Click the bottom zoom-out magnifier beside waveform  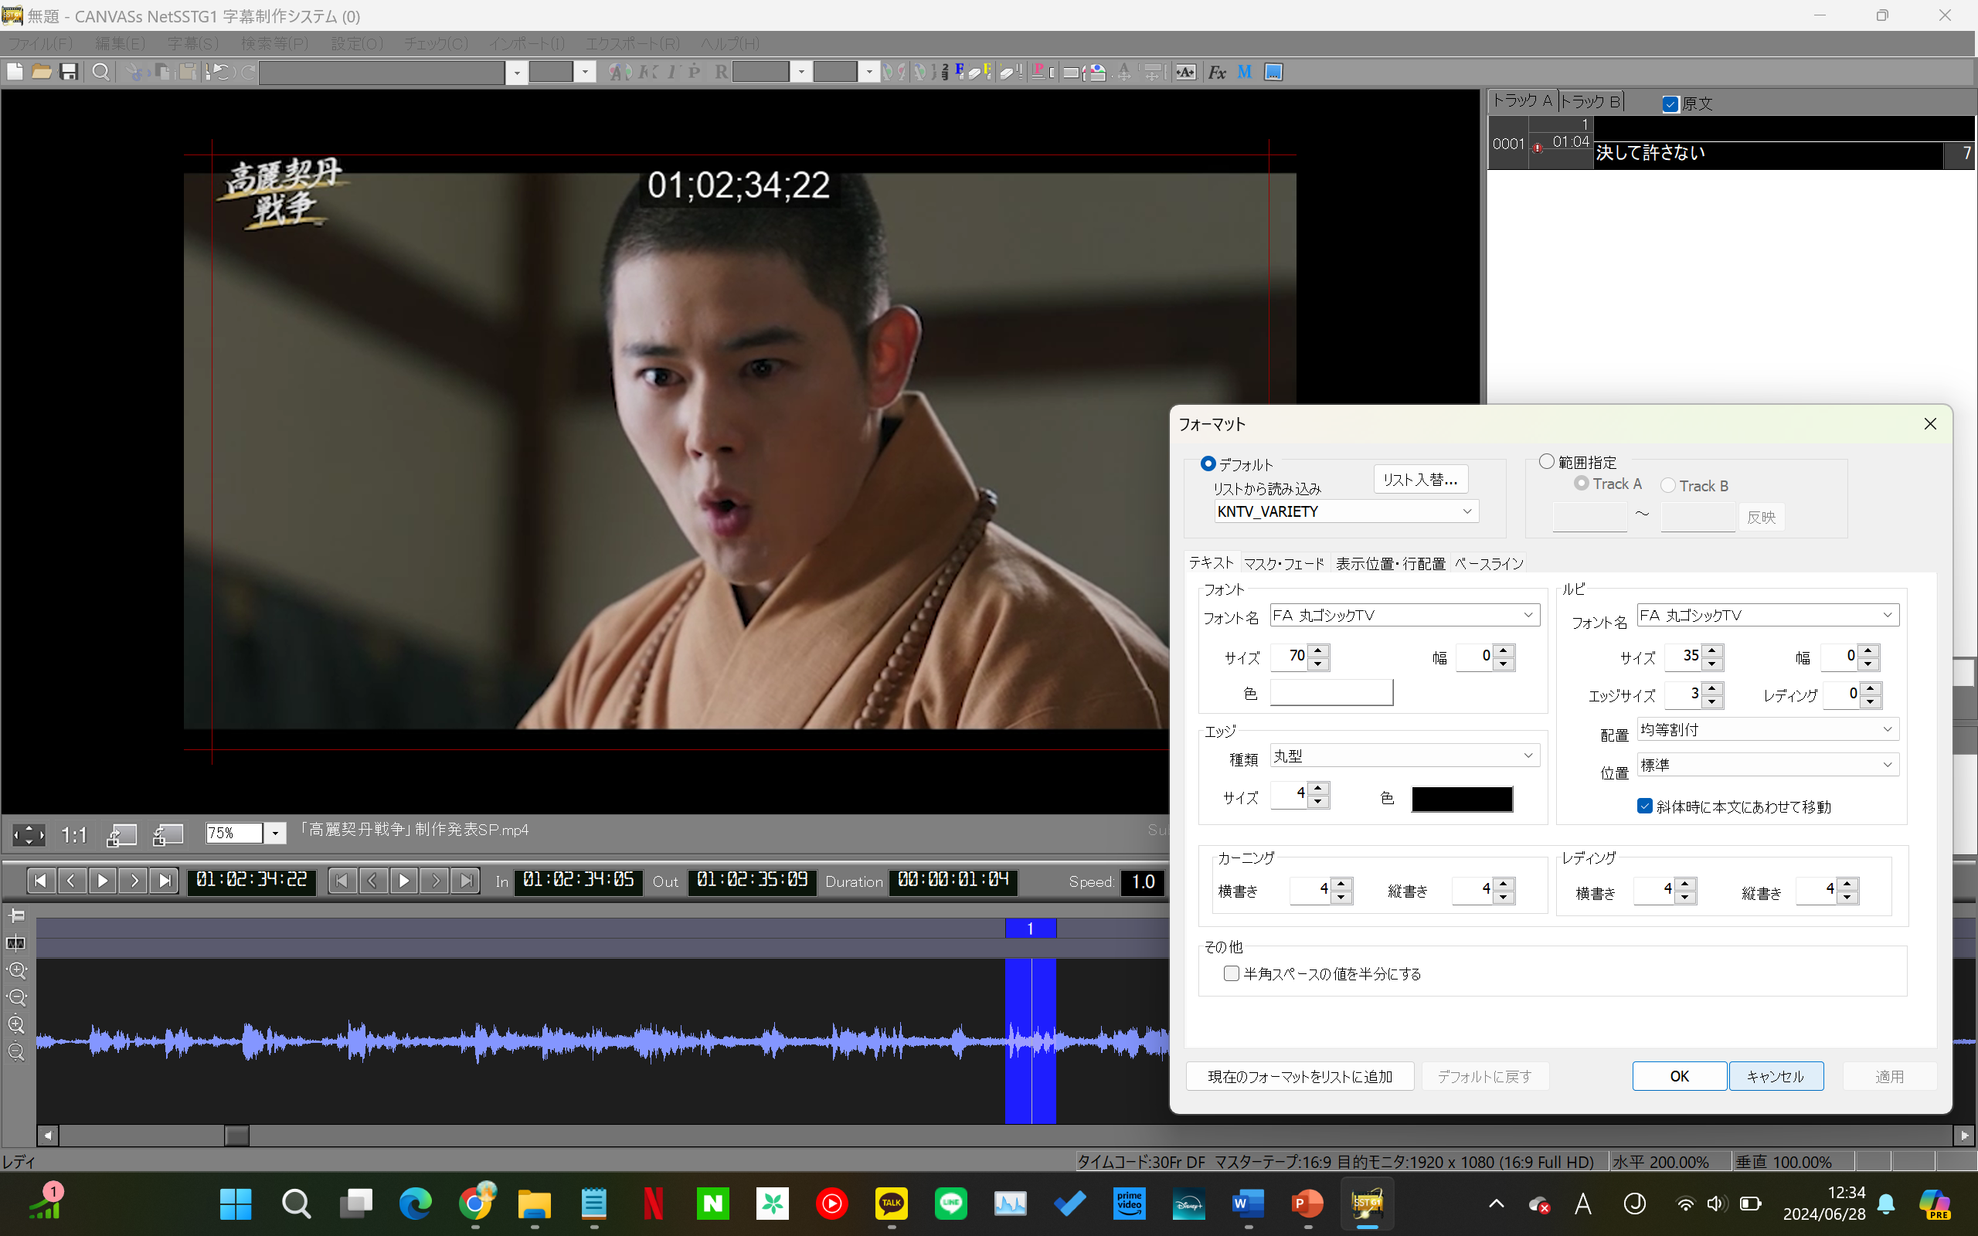[16, 1051]
